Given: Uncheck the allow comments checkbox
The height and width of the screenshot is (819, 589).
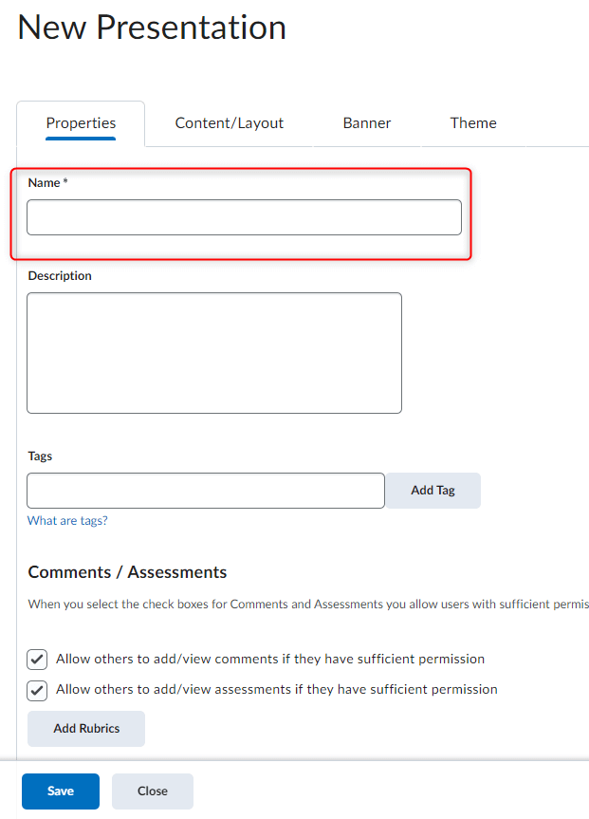Looking at the screenshot, I should (x=38, y=660).
